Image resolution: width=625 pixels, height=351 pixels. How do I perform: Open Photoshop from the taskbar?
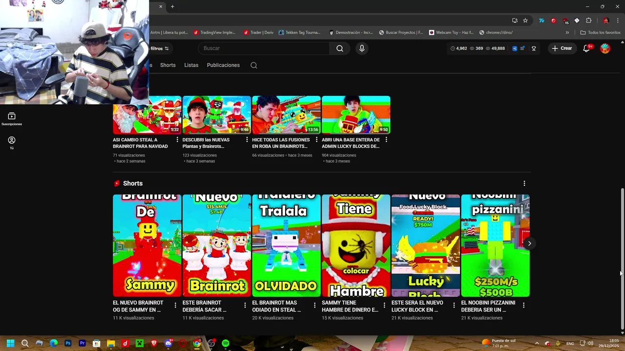pos(68,343)
